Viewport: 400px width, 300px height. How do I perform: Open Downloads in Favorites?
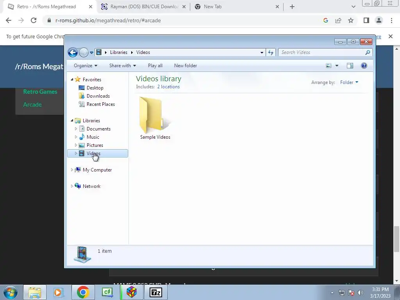tap(98, 96)
